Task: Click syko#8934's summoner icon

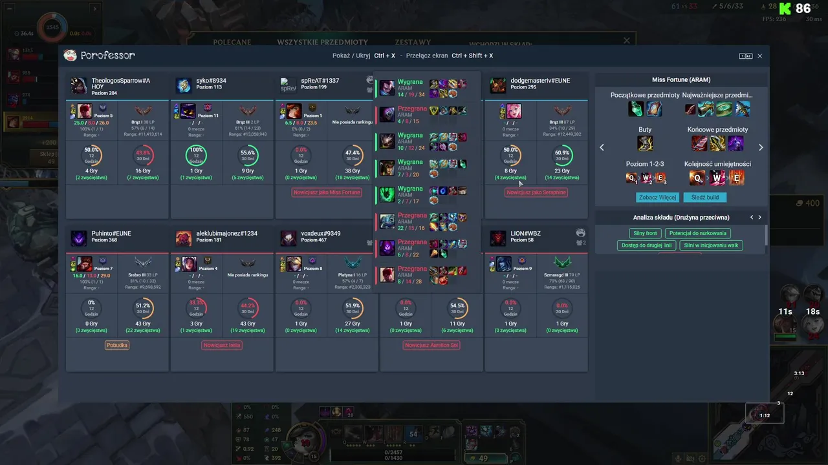Action: click(x=184, y=85)
